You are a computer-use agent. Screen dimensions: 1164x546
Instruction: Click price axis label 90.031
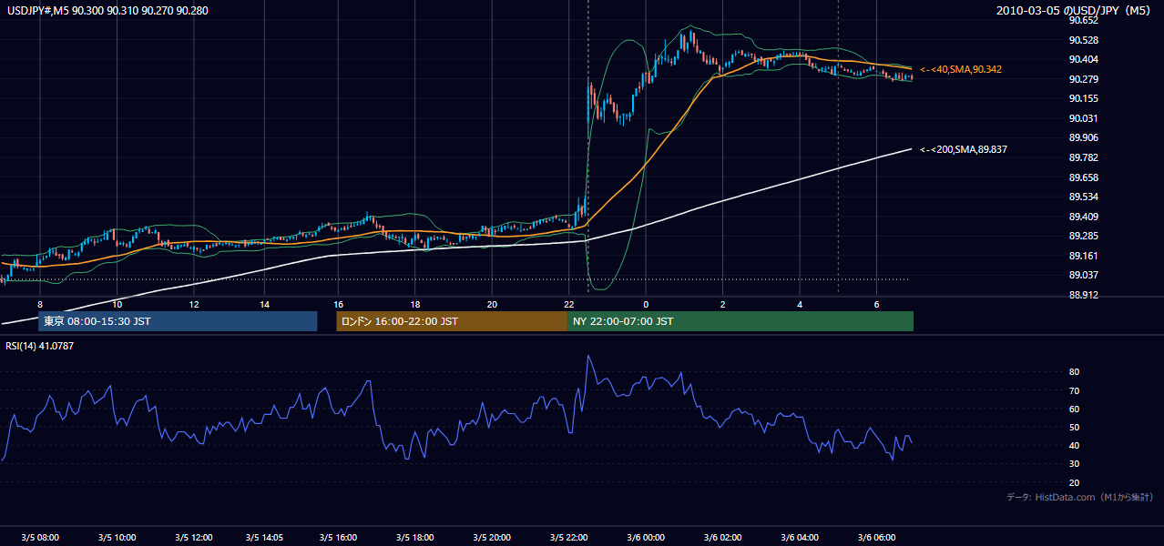(1083, 118)
